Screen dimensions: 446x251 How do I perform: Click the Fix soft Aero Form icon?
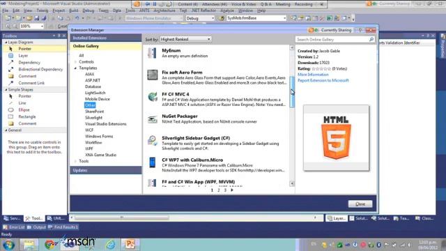(152, 75)
